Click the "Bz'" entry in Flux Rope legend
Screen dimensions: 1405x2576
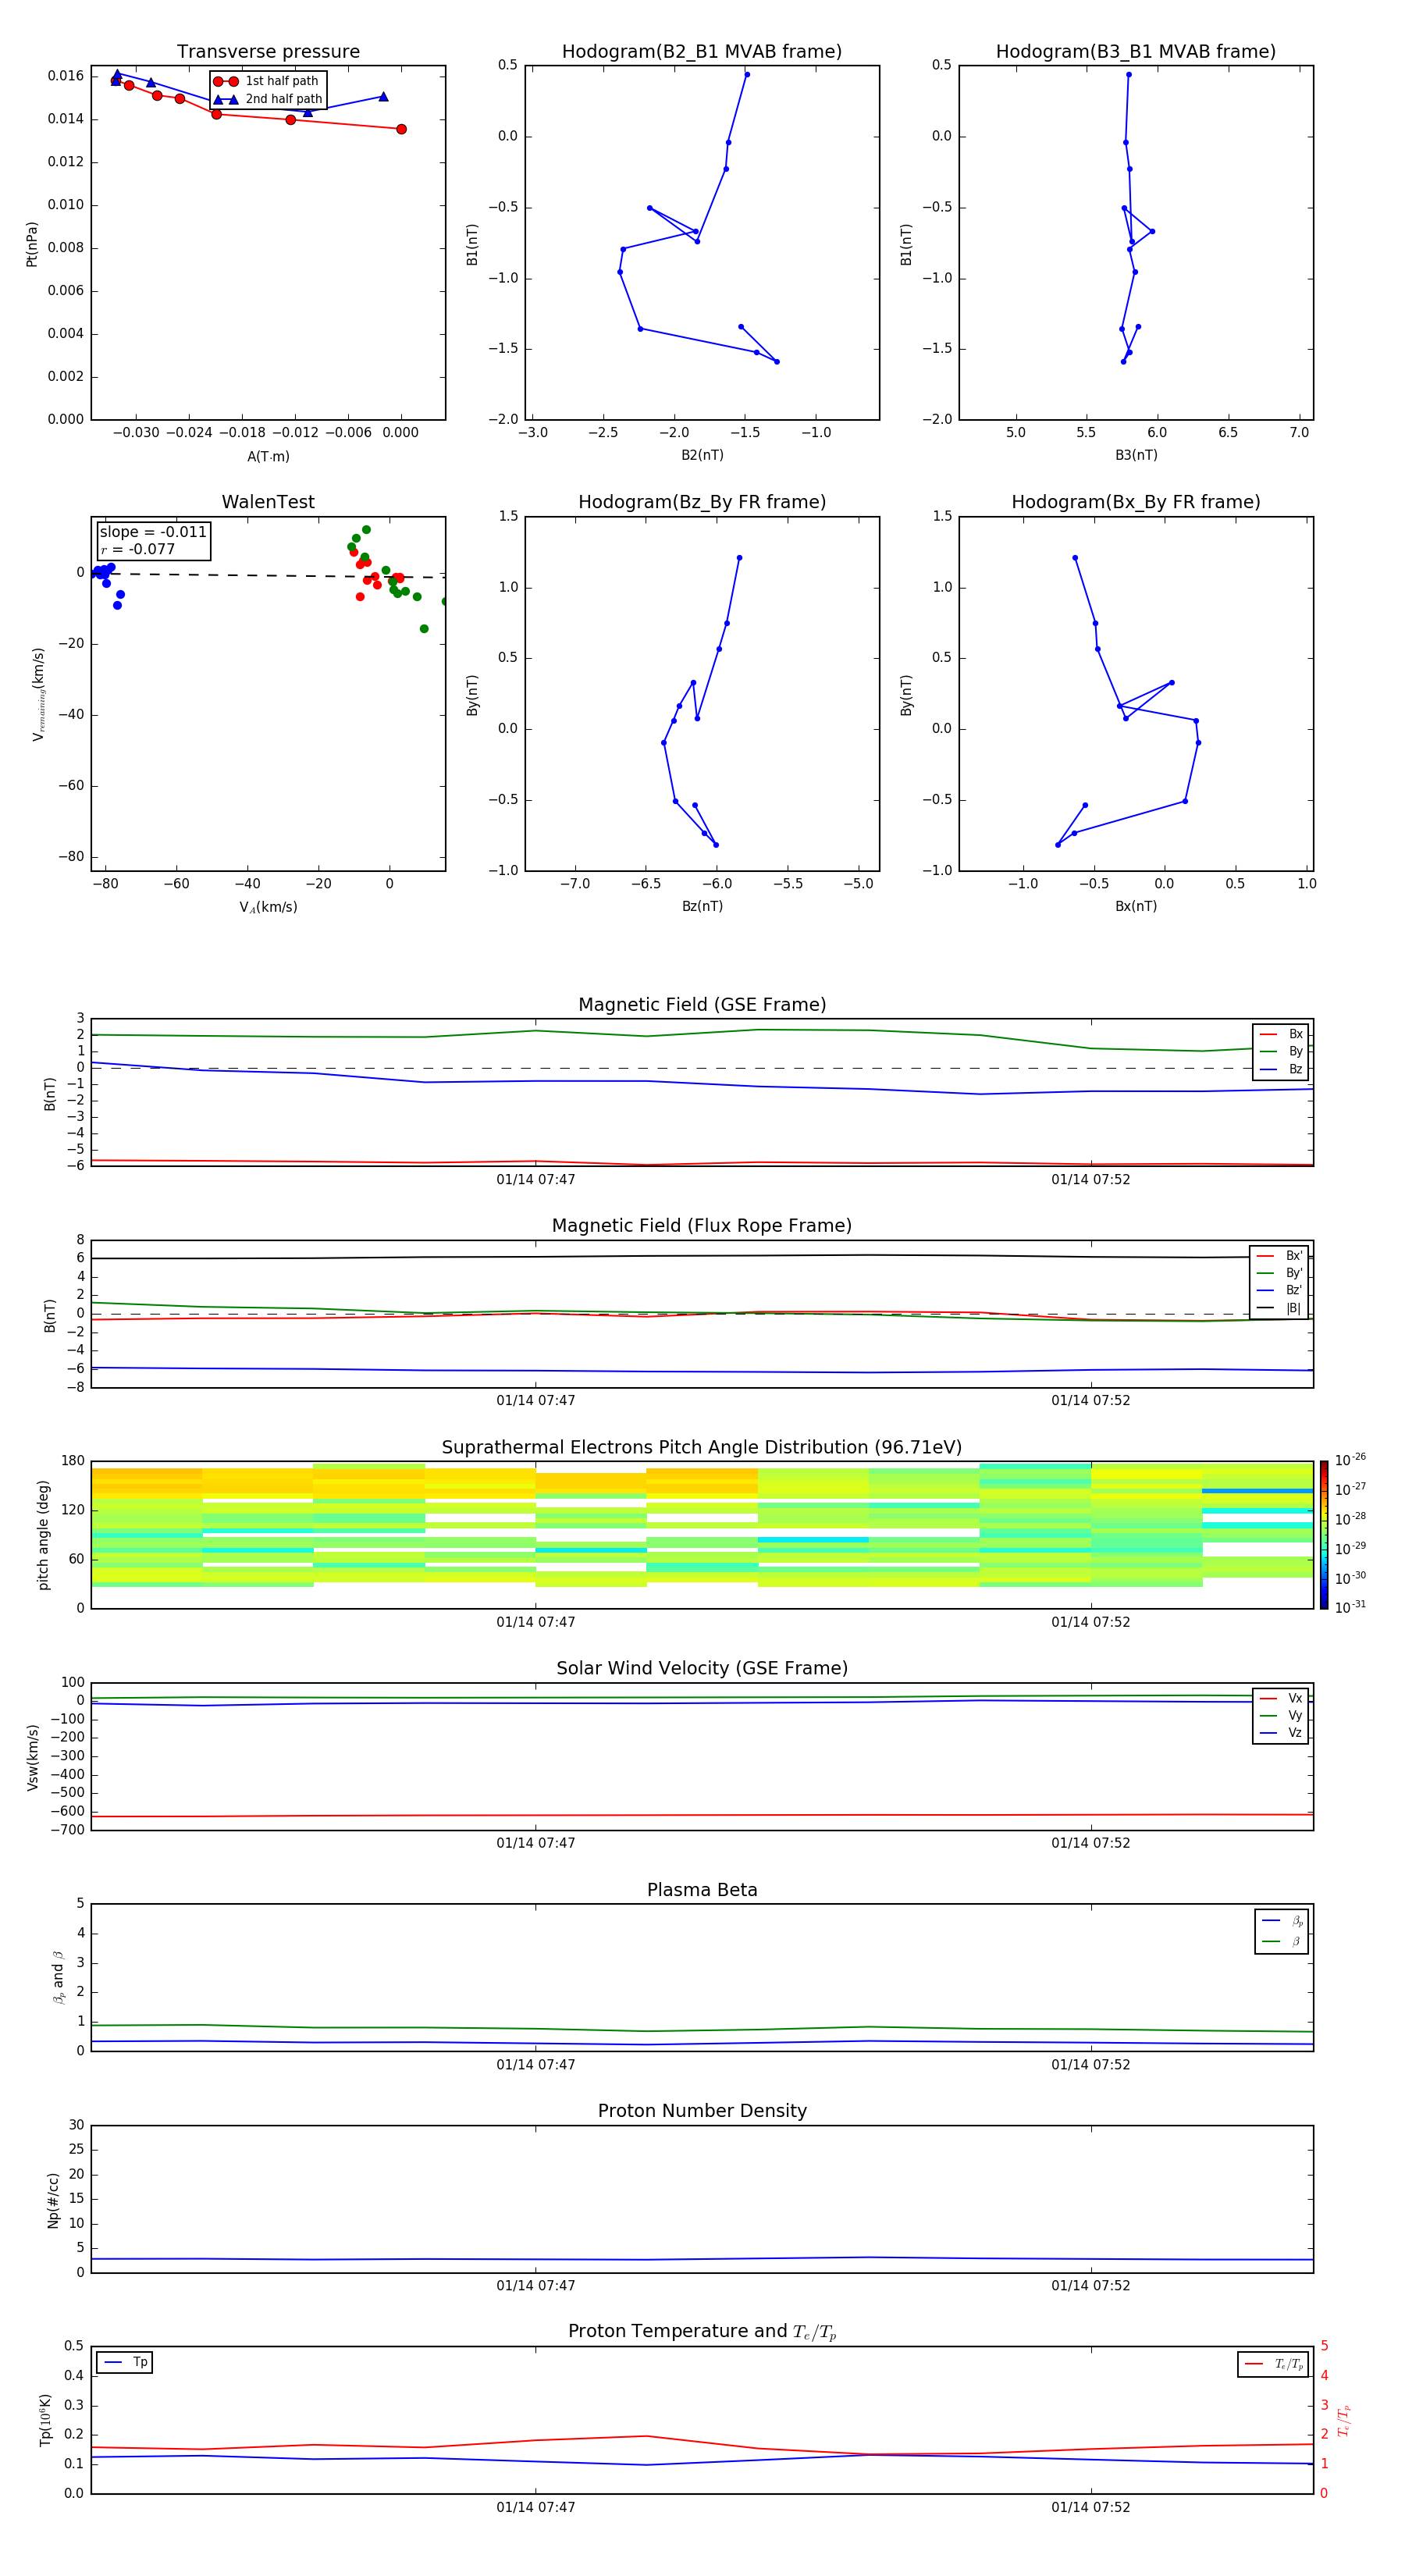1279,1290
